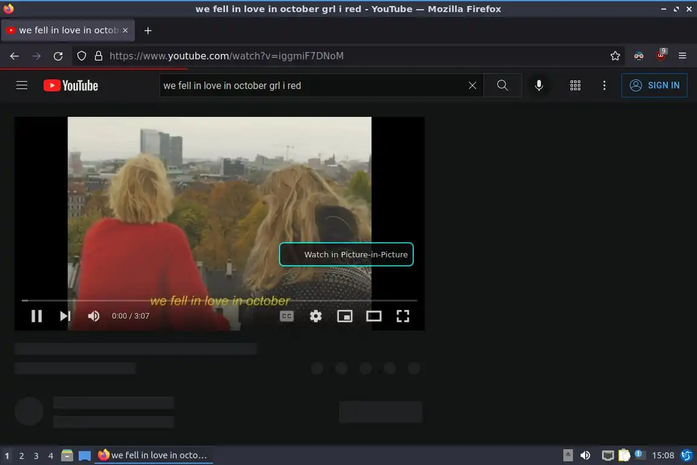Switch to theater mode
This screenshot has height=465, width=697.
pyautogui.click(x=373, y=316)
